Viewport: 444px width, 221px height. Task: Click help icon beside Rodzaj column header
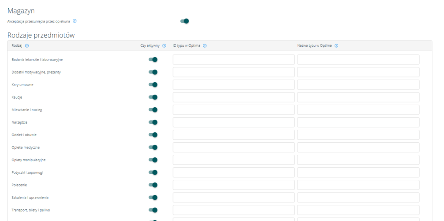(x=27, y=46)
